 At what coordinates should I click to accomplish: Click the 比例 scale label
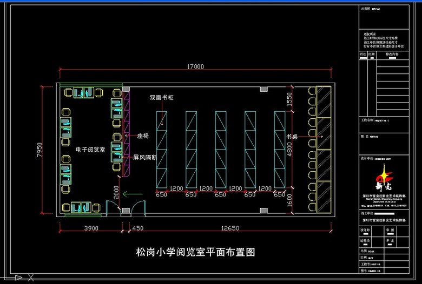[364, 251]
